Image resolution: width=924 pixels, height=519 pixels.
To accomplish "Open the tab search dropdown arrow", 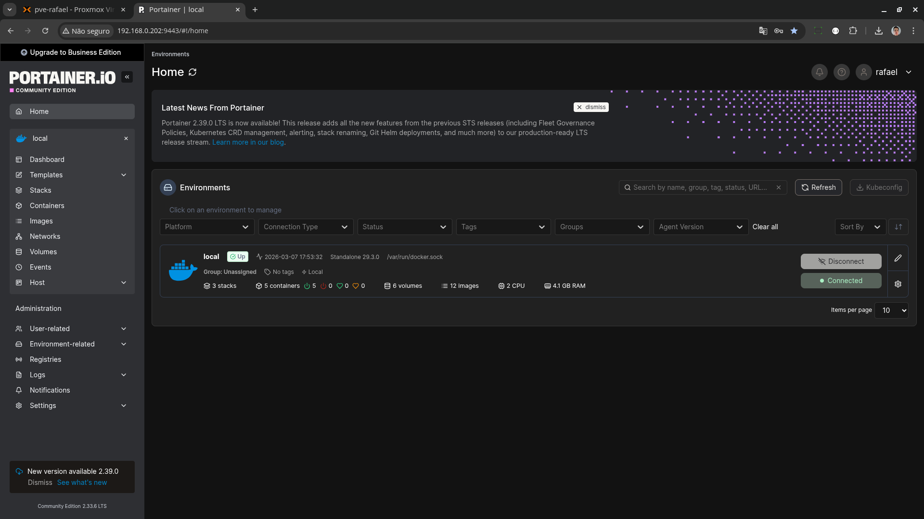I will [9, 10].
